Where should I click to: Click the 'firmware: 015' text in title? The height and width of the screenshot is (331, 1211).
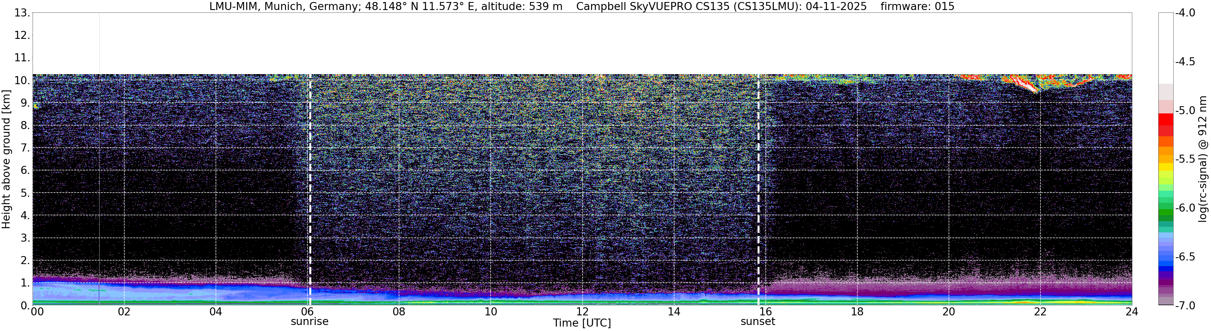pyautogui.click(x=917, y=6)
